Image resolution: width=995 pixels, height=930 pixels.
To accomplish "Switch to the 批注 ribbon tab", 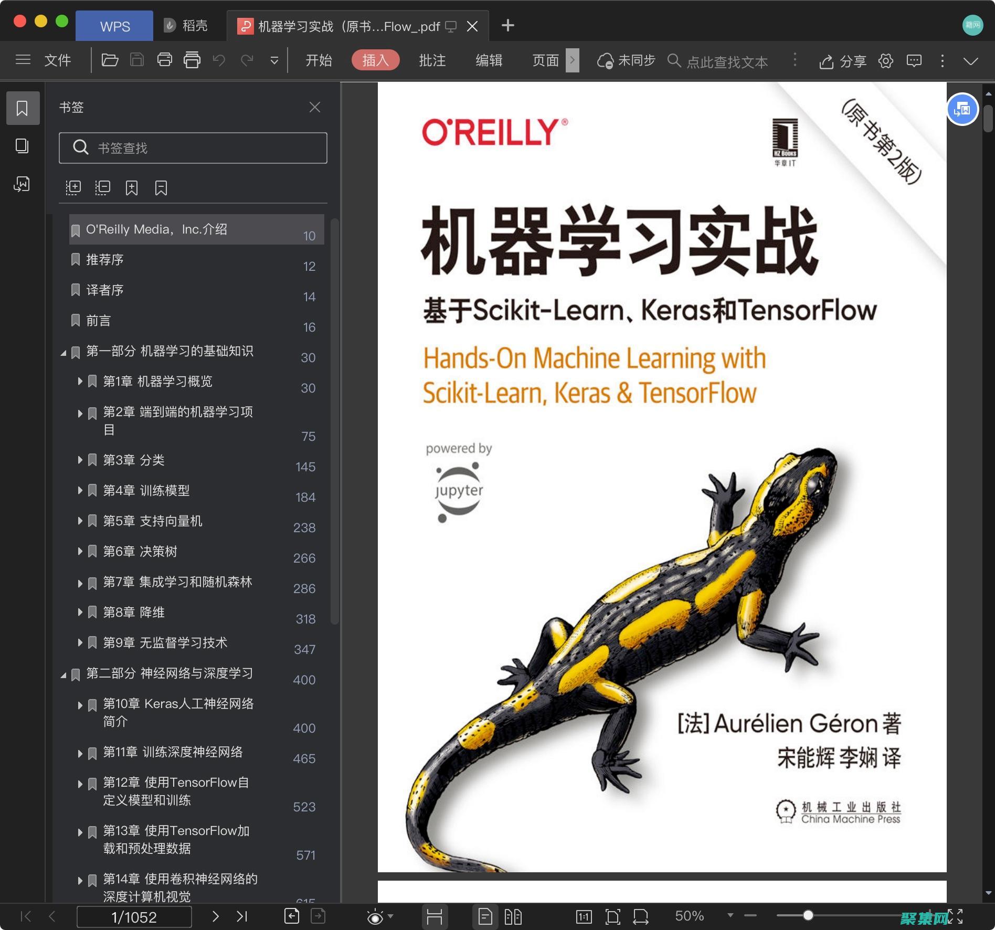I will click(x=431, y=60).
